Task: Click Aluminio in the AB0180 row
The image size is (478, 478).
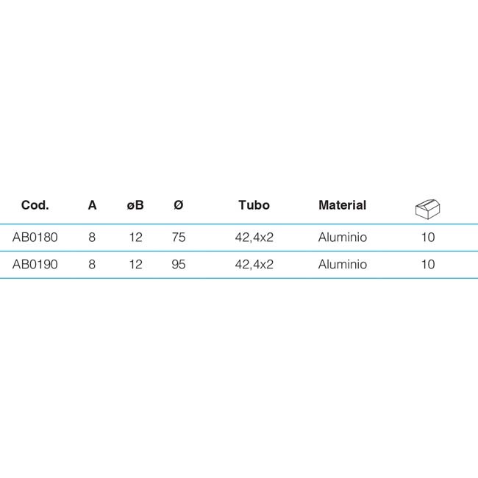Action: [343, 238]
